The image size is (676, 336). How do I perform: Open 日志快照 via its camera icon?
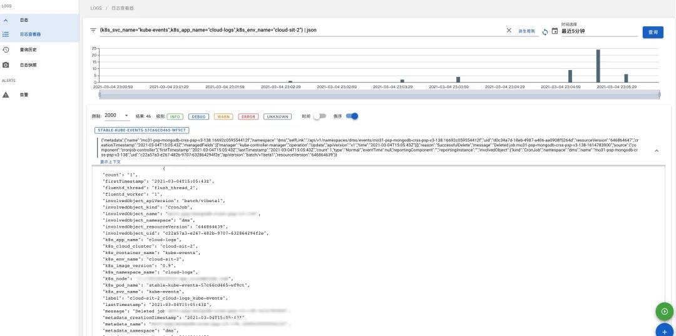click(x=6, y=65)
